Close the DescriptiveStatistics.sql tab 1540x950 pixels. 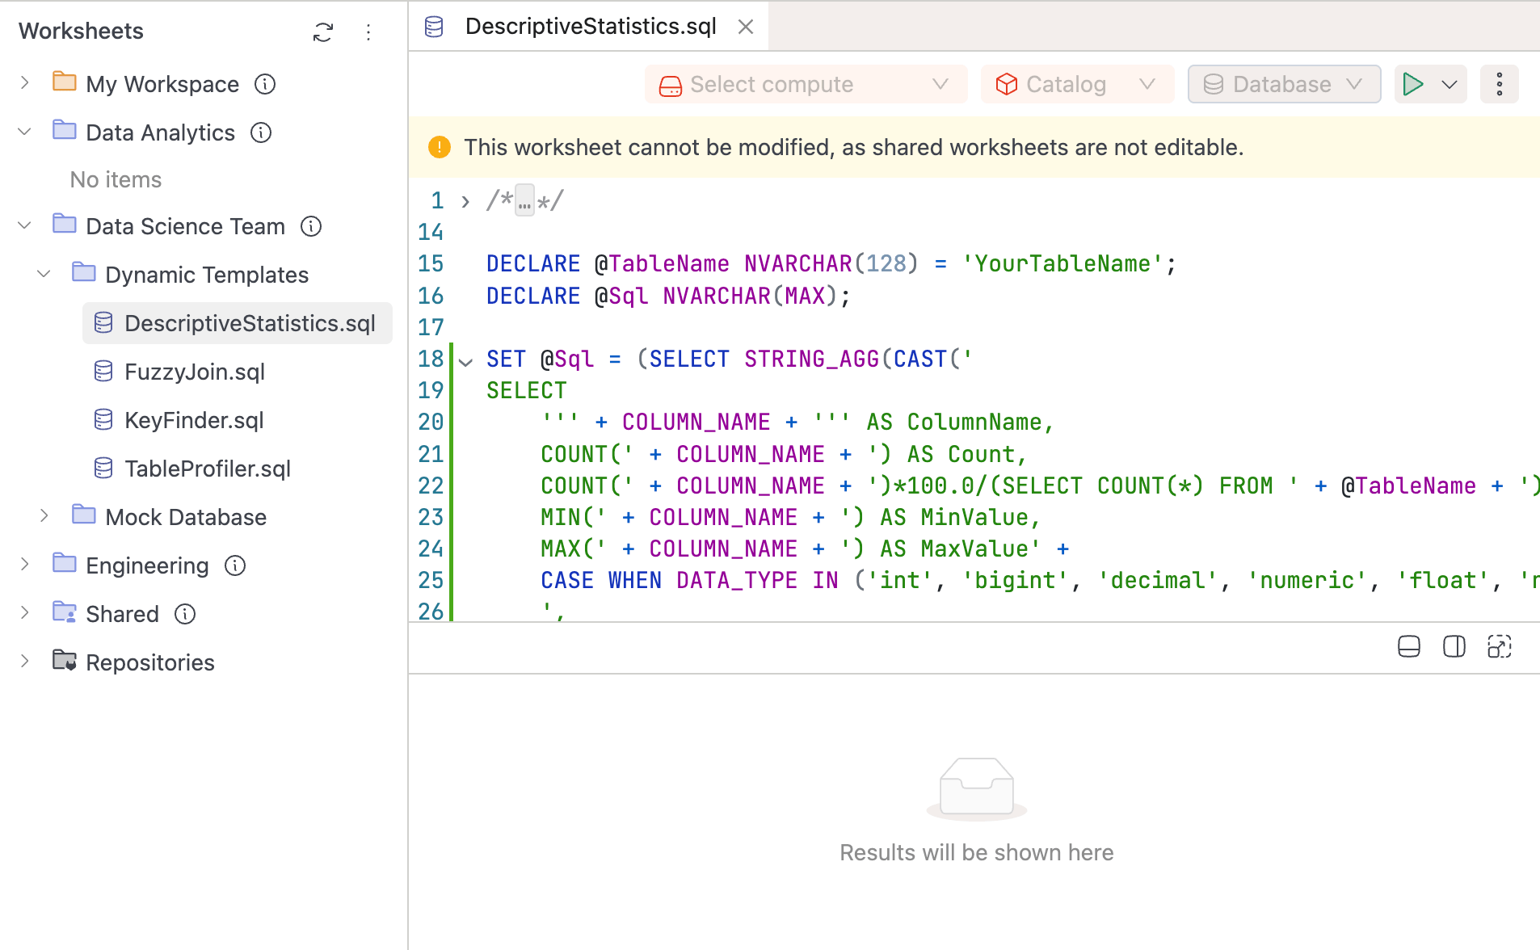(x=746, y=27)
